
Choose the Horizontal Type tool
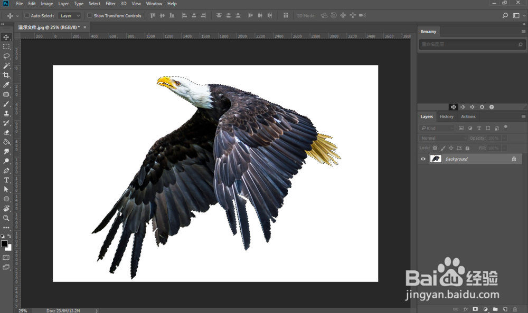6,180
